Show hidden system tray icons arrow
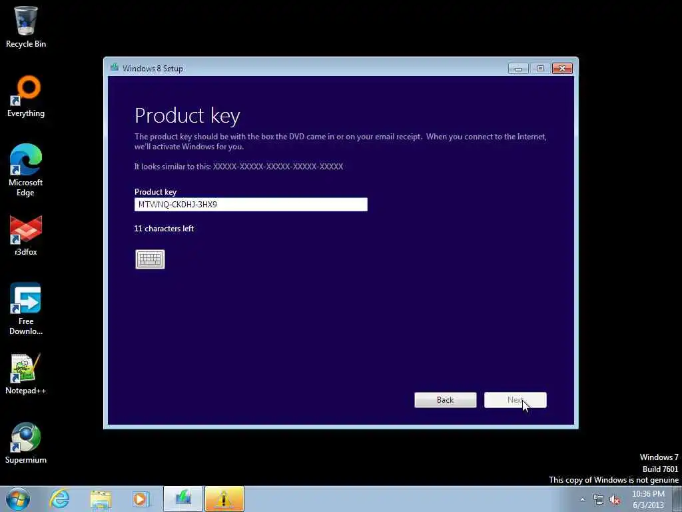The image size is (682, 512). pyautogui.click(x=582, y=499)
